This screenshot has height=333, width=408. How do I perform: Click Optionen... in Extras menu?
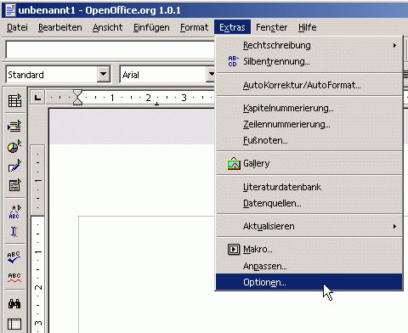(309, 282)
